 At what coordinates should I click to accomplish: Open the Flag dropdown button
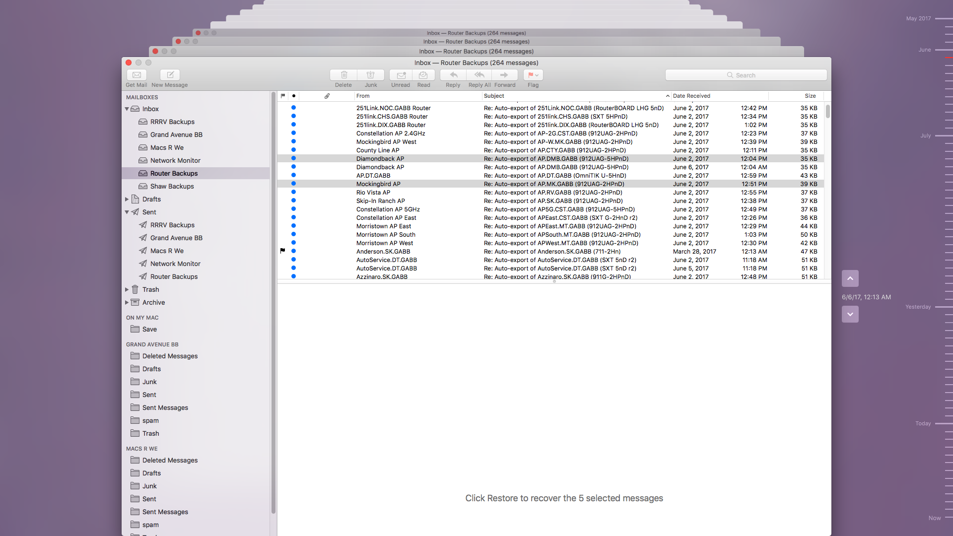click(x=533, y=75)
